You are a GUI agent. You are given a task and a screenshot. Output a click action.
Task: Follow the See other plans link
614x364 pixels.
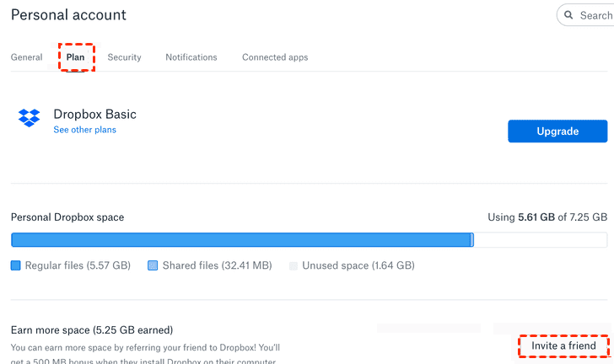[x=84, y=131]
